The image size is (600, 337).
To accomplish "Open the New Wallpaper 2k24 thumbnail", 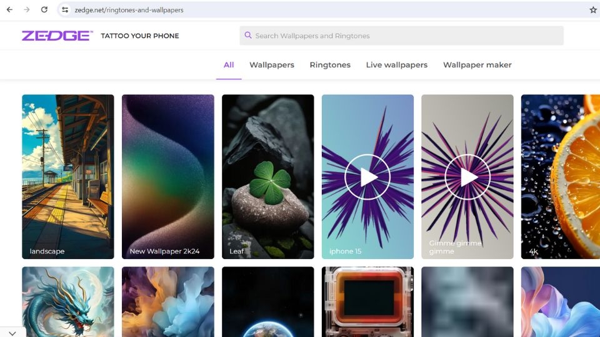I will point(168,177).
